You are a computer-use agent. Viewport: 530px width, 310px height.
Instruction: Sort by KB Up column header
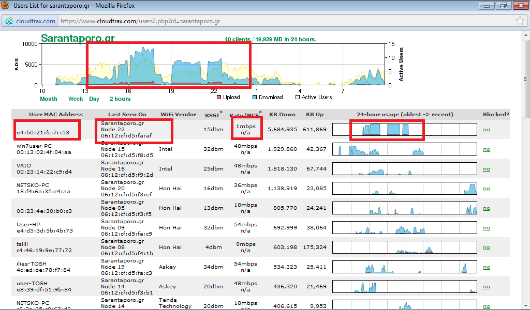(x=315, y=114)
